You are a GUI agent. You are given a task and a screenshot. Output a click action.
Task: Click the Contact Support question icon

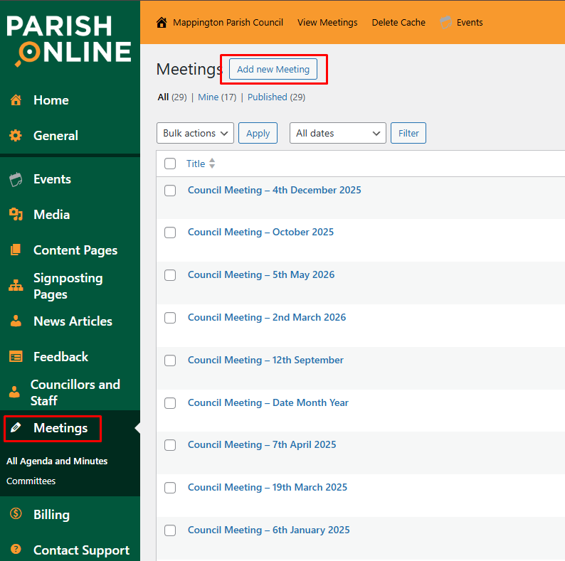pos(16,550)
